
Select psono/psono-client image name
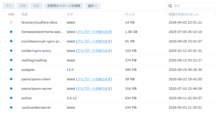36,79
